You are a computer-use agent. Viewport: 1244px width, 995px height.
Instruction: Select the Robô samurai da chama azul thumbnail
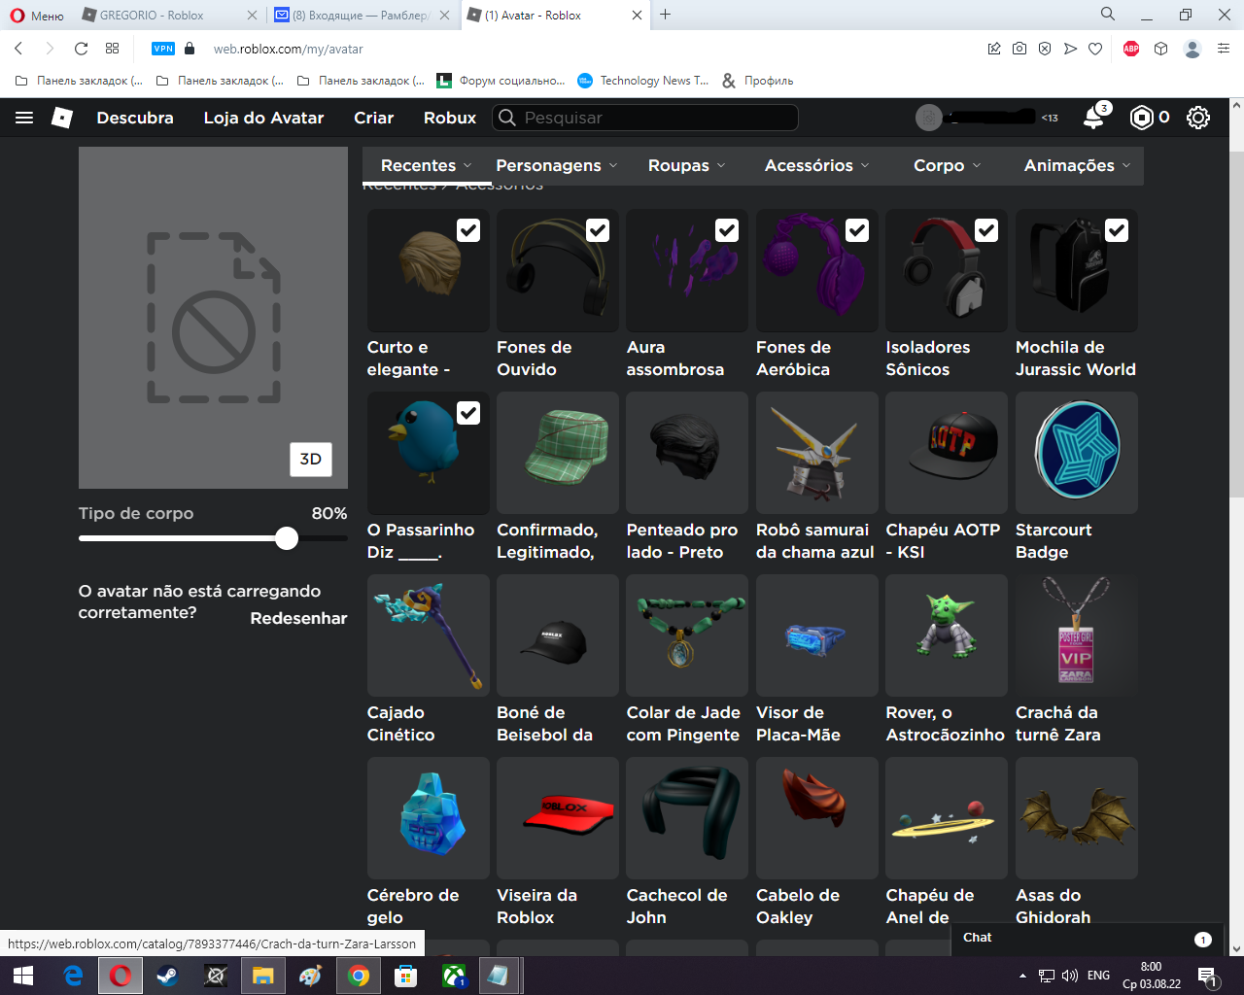point(817,453)
